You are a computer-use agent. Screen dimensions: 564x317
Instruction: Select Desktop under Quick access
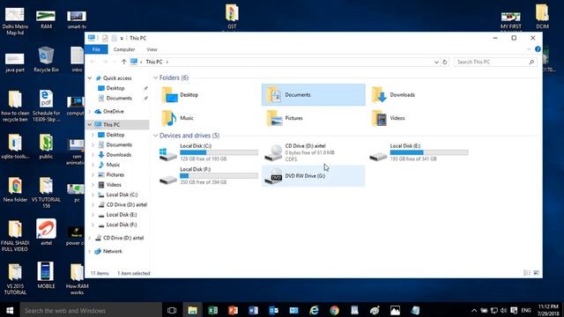point(115,88)
